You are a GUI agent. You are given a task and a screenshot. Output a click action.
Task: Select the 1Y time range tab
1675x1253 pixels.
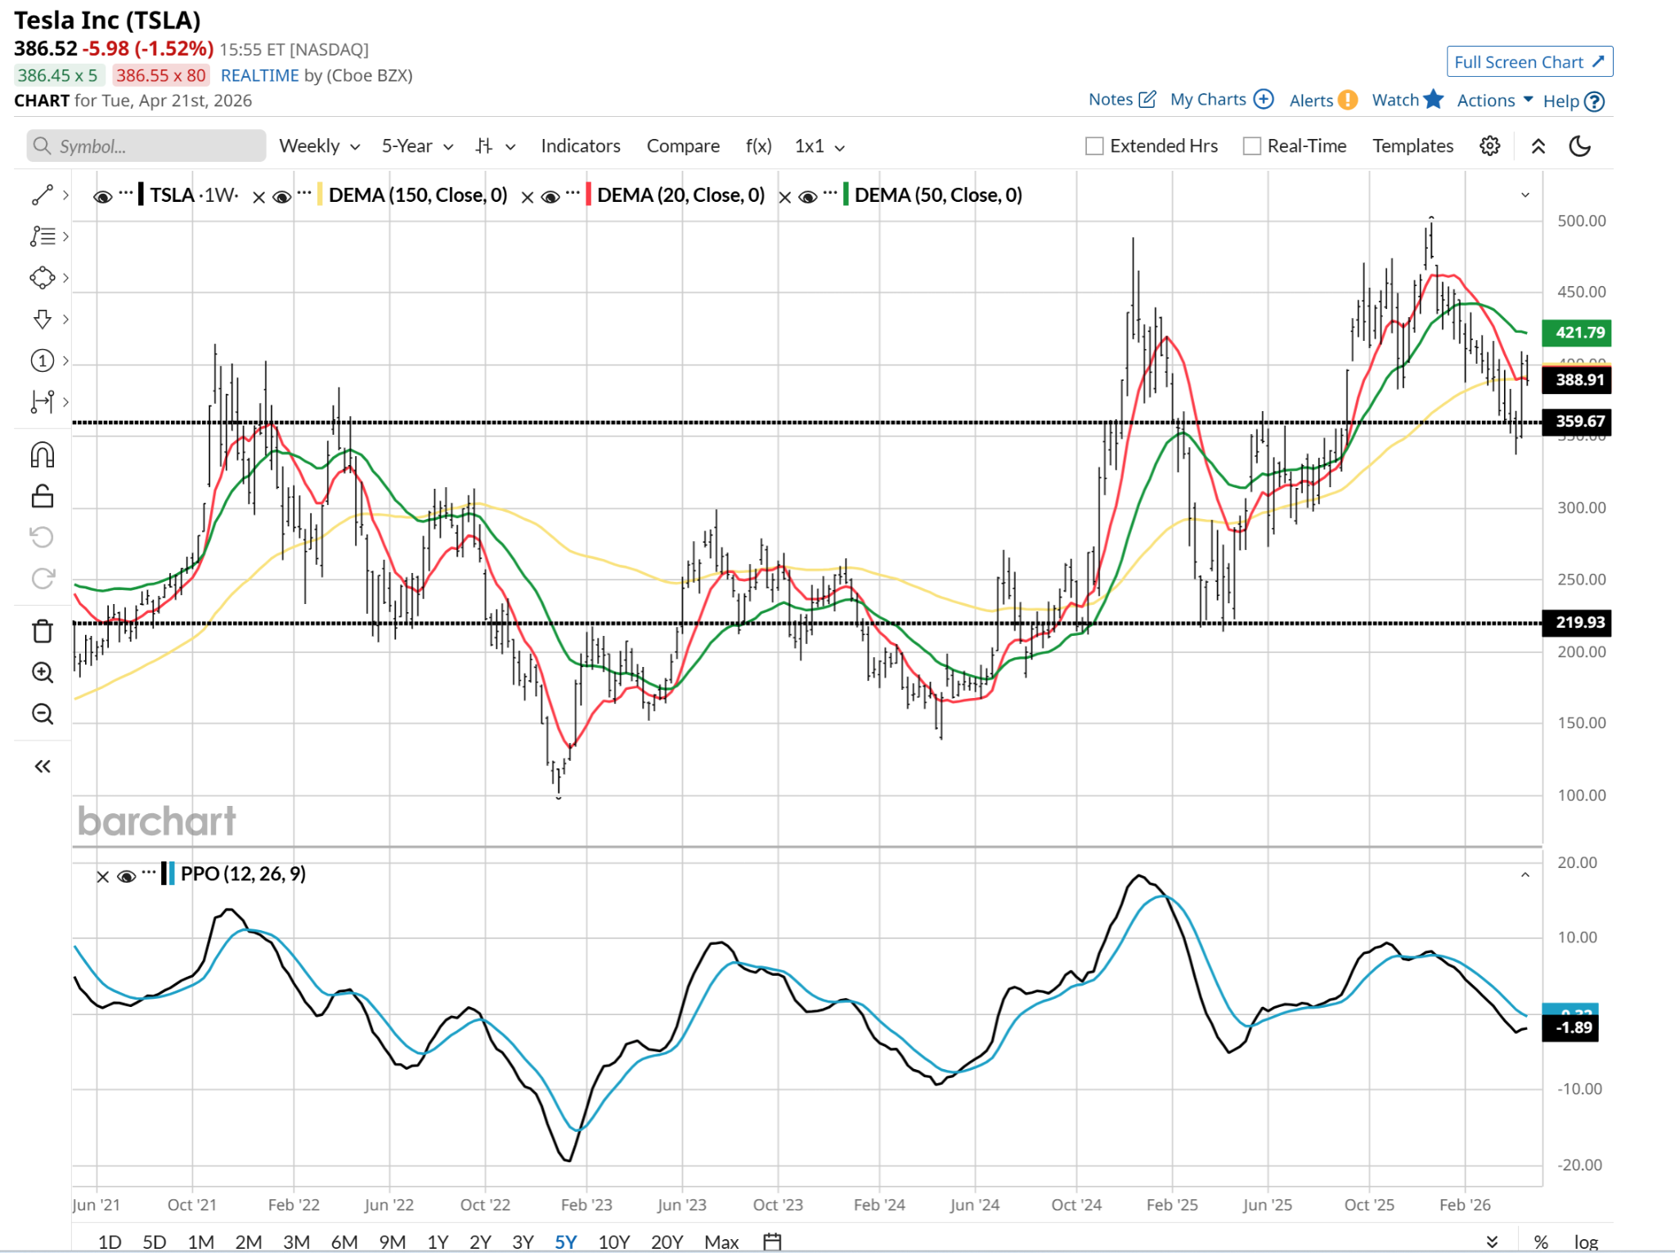coord(438,1242)
